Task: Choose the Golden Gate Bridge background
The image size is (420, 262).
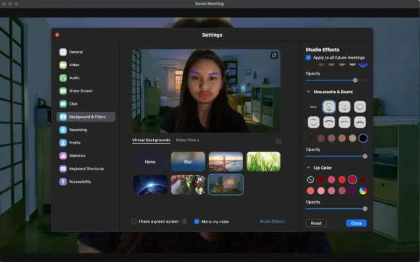Action: click(x=225, y=161)
